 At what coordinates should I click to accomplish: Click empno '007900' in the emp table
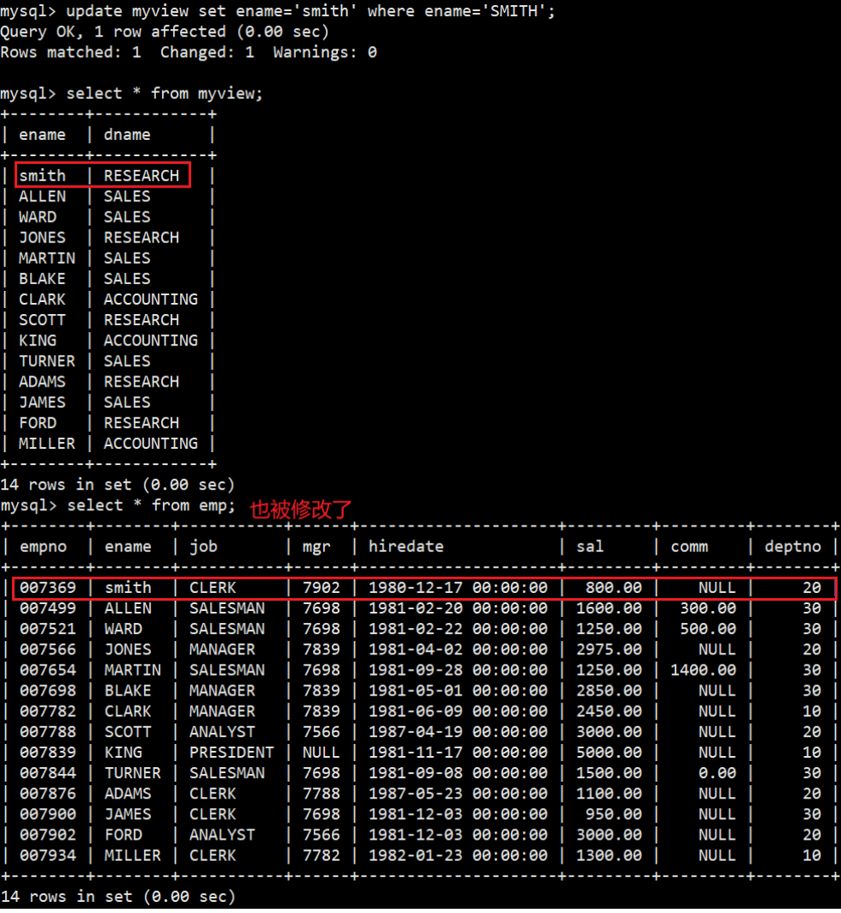48,815
